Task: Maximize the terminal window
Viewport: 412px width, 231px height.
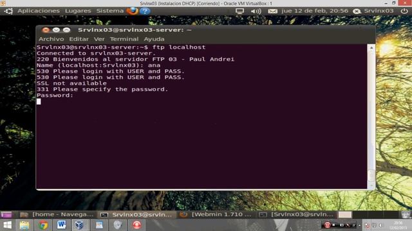Action: pos(66,30)
